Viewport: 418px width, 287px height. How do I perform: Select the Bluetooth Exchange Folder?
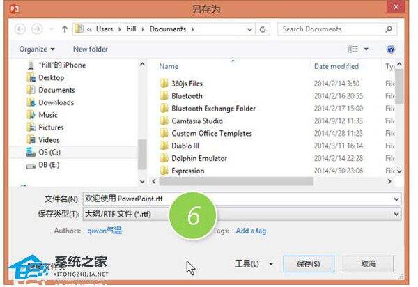(213, 109)
